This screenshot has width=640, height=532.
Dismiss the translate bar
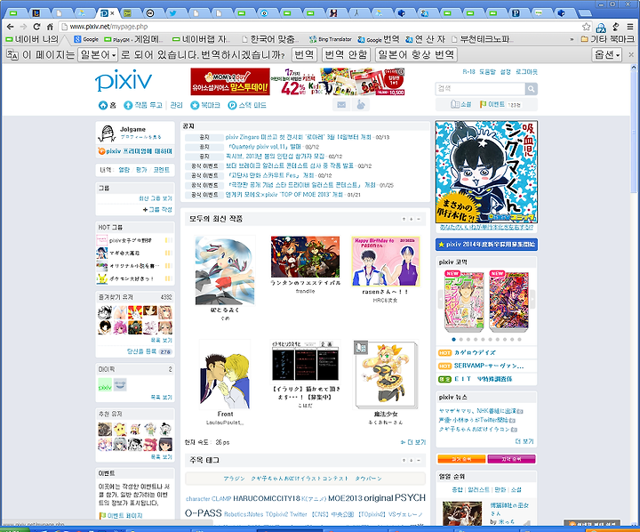tap(631, 54)
